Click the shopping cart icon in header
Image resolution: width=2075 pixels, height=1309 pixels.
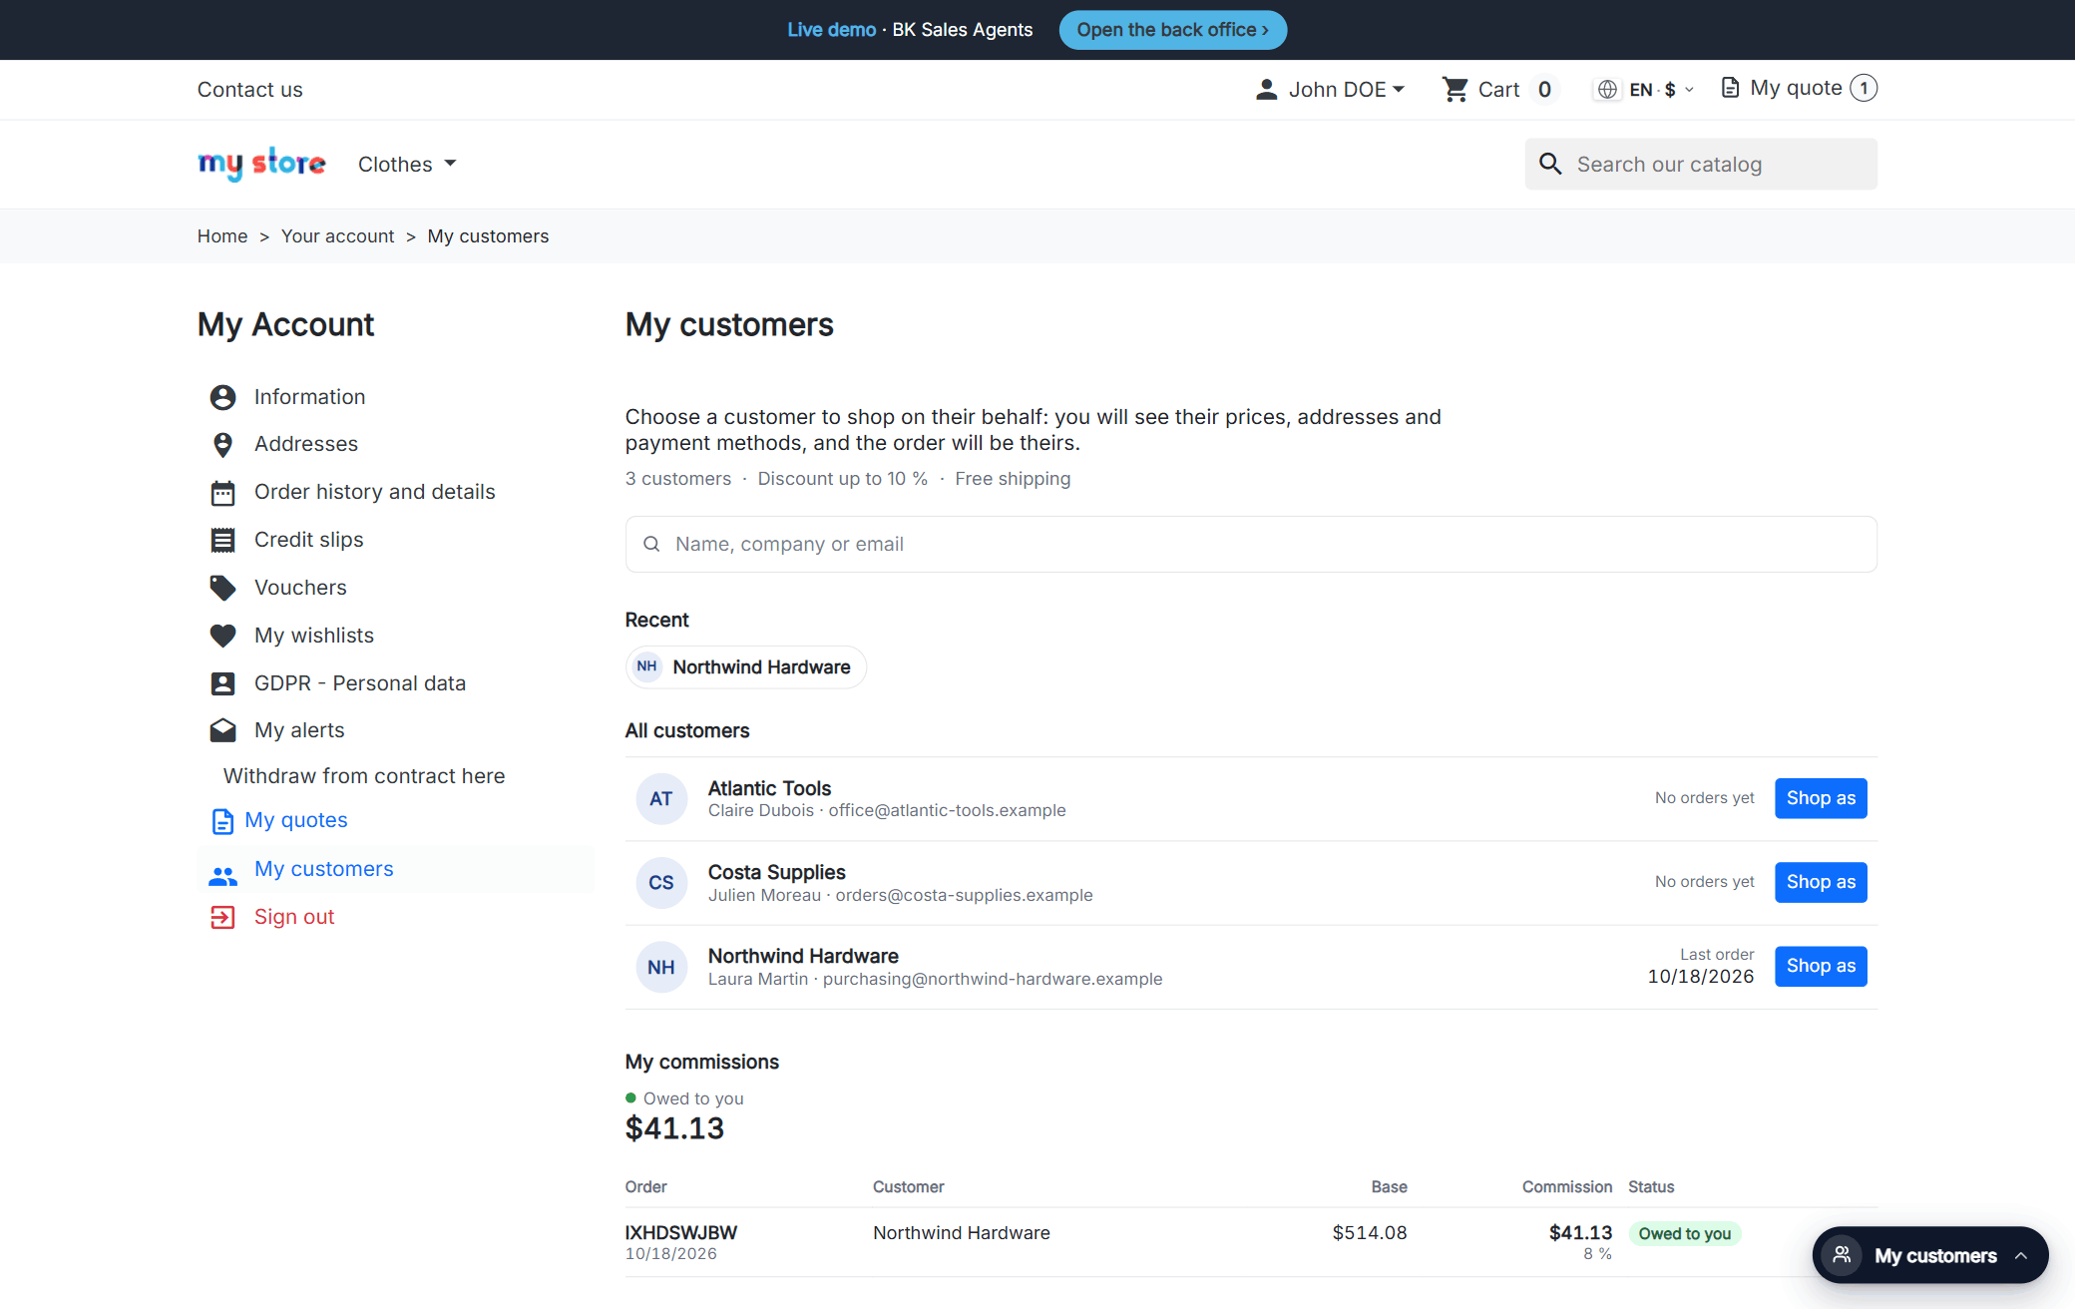(x=1455, y=90)
